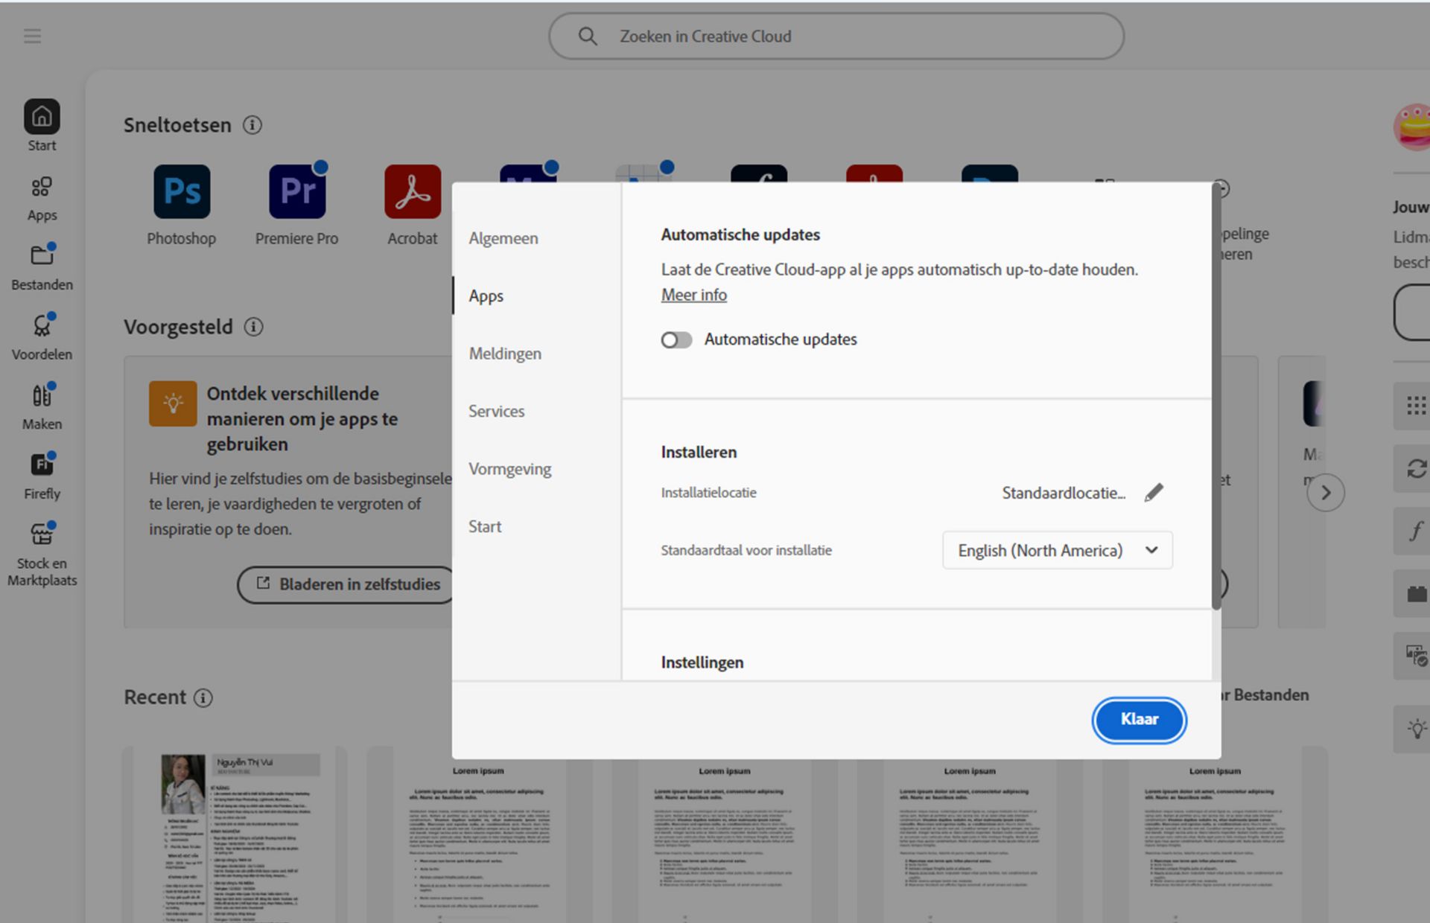Image resolution: width=1430 pixels, height=923 pixels.
Task: Click the Zoeken in Creative Cloud field
Action: click(x=836, y=36)
